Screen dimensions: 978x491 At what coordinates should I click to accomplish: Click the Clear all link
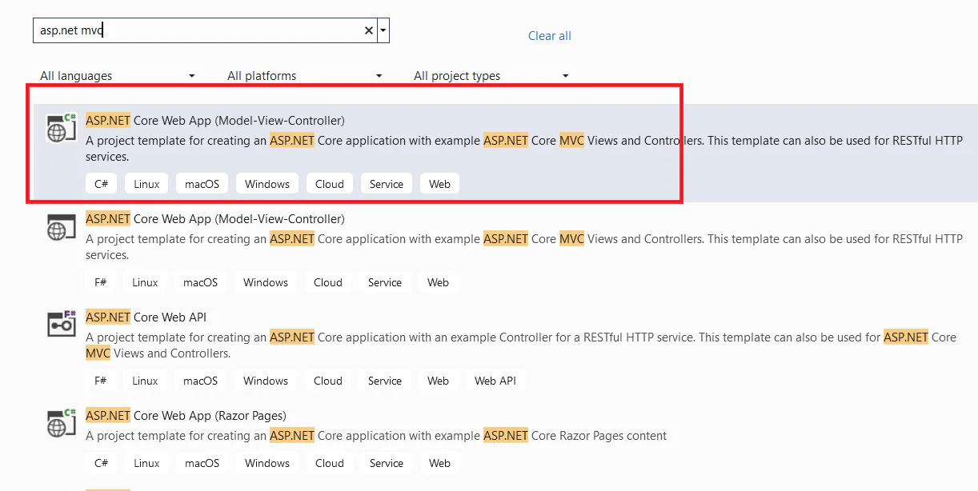click(x=550, y=36)
